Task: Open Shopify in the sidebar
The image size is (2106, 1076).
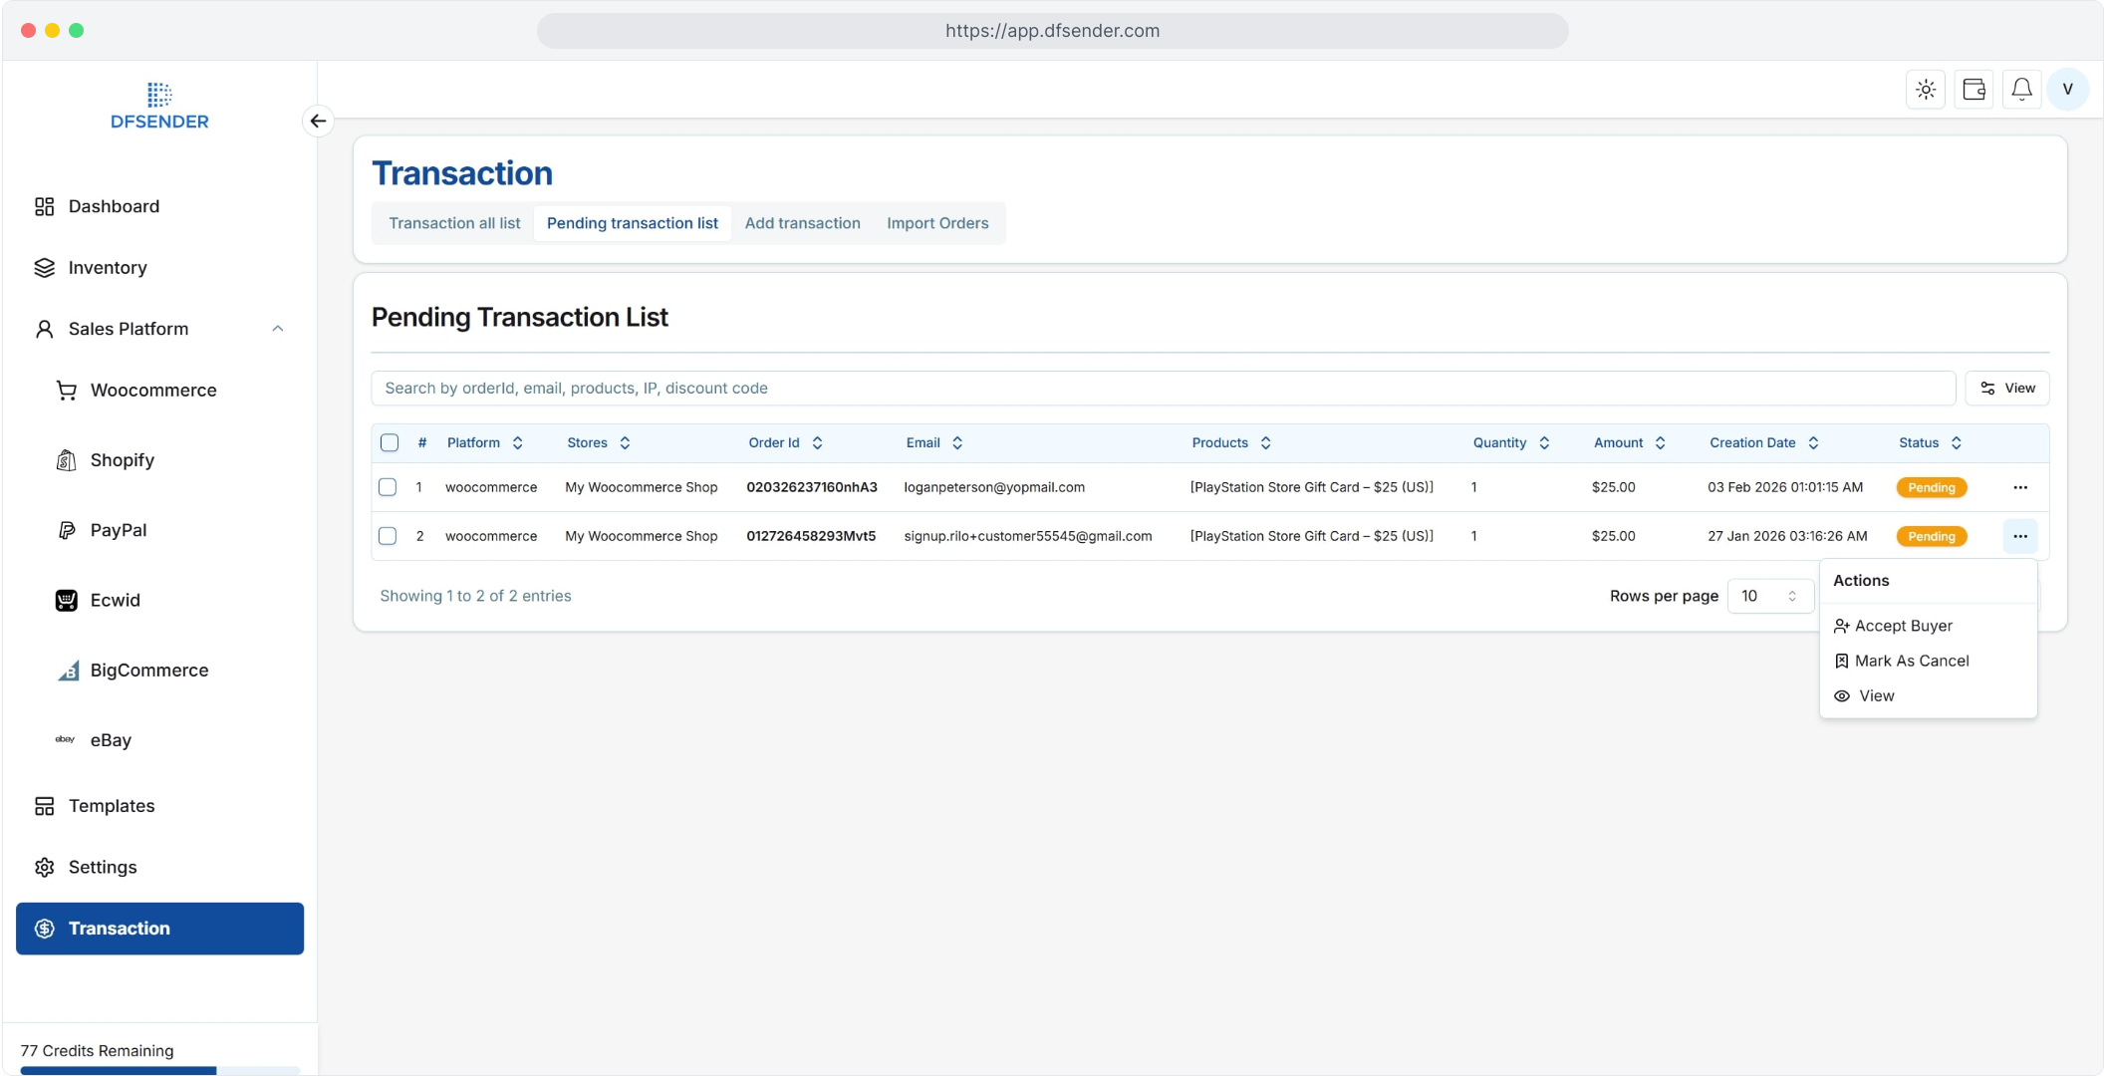Action: pos(122,460)
